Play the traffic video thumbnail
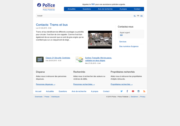Screen dimensions: 180x126 tap(100, 40)
